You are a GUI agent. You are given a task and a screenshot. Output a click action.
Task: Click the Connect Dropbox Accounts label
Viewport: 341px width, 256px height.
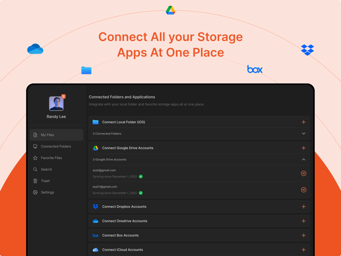(124, 207)
